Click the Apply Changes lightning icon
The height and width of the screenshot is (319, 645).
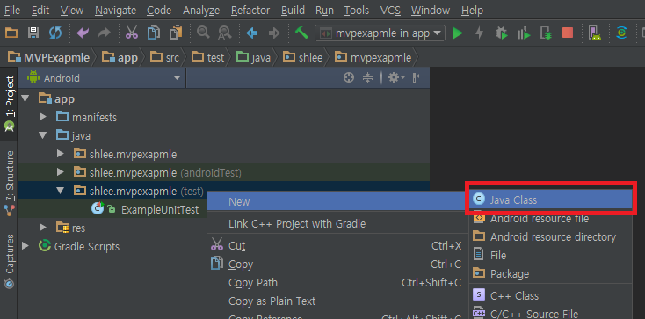479,33
